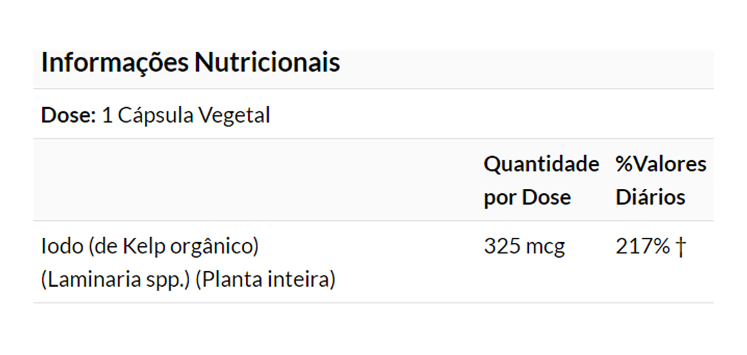
Task: Click the dagger footnote symbol
Action: pyautogui.click(x=681, y=246)
